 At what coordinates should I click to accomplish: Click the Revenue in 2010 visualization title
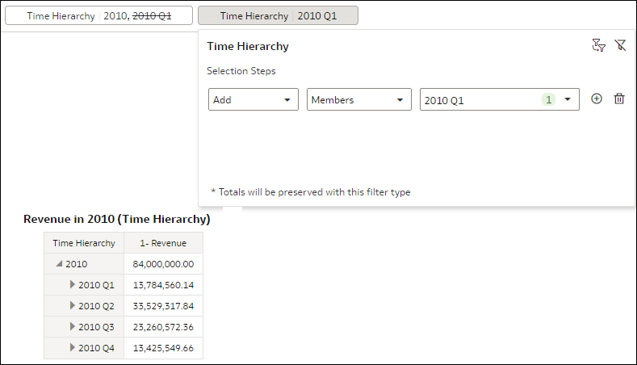117,219
